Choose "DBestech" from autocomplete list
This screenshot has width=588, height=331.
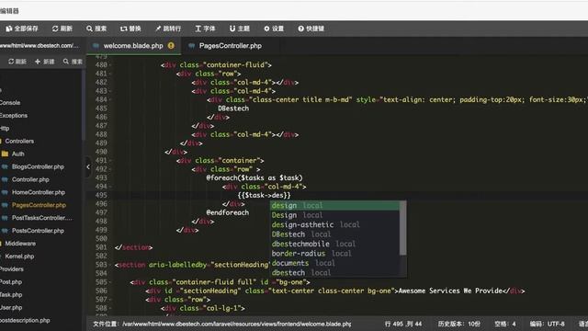pyautogui.click(x=334, y=234)
